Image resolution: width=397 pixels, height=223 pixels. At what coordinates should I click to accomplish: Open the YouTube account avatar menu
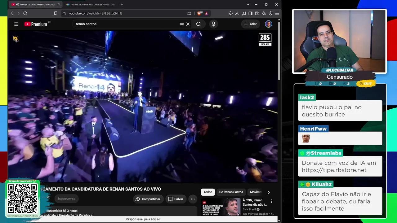[269, 24]
